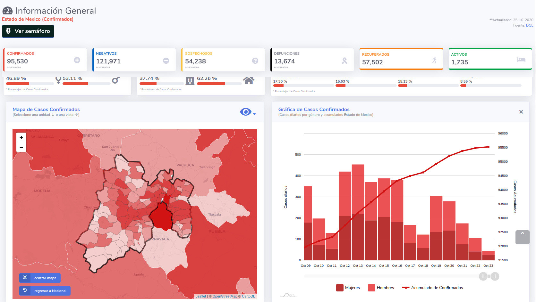Click the Estado de Mexico (Confirmados) subtitle

tap(38, 19)
